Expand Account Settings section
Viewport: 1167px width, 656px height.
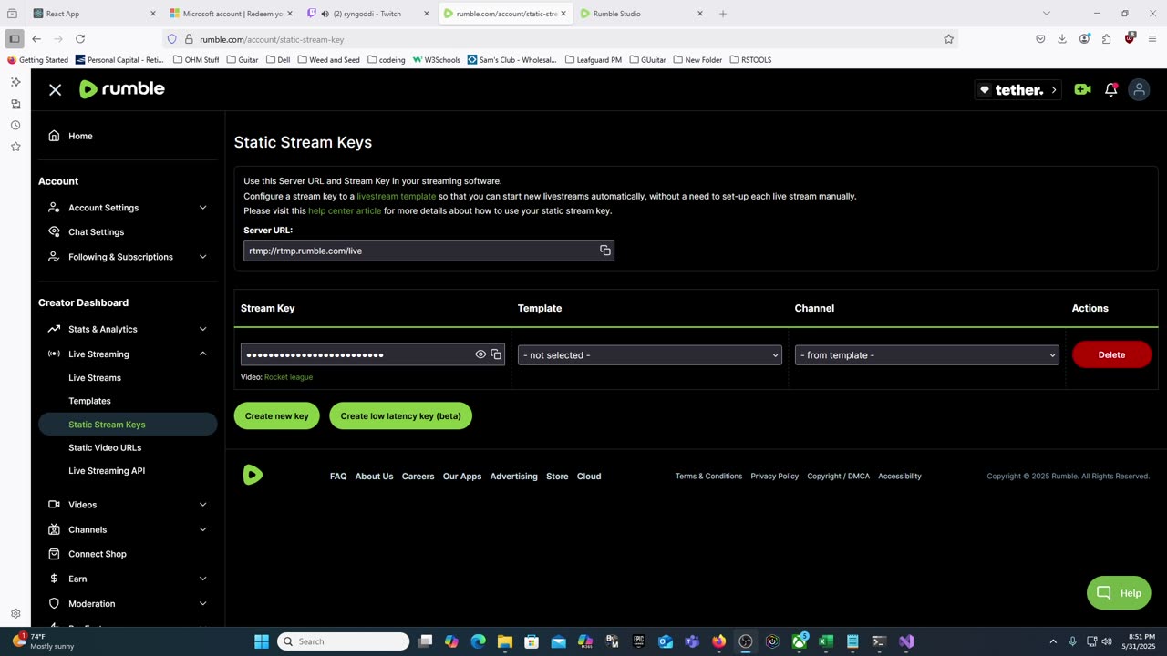pyautogui.click(x=128, y=208)
